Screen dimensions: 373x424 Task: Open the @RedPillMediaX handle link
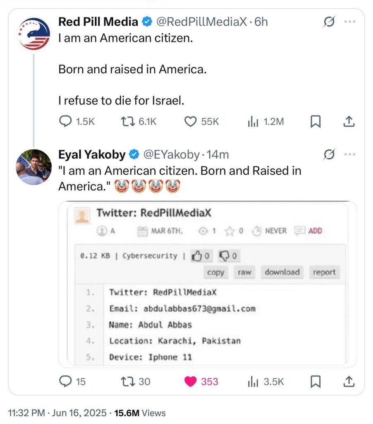(201, 22)
